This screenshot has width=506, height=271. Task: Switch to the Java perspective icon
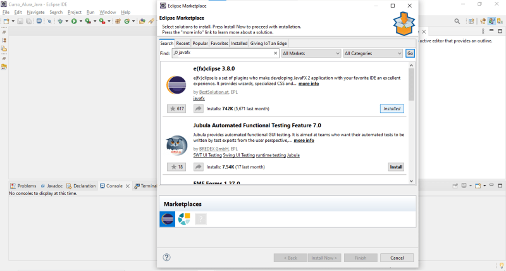tap(483, 22)
